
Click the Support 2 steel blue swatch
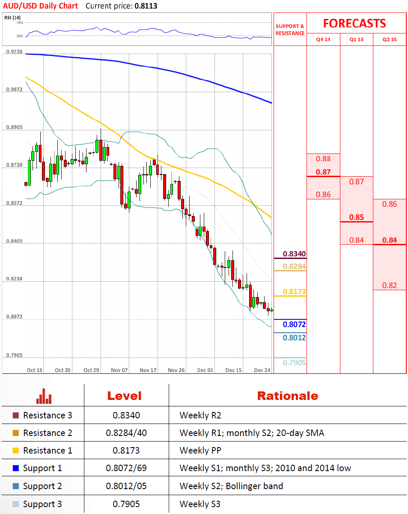point(16,486)
